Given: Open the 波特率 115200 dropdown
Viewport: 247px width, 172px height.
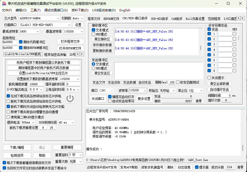Looking at the screenshot, I should tap(144, 90).
